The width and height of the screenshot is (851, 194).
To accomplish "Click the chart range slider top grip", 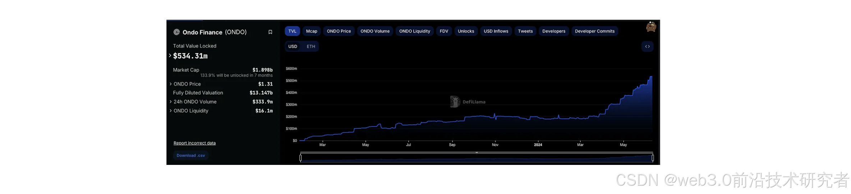I will click(x=477, y=152).
